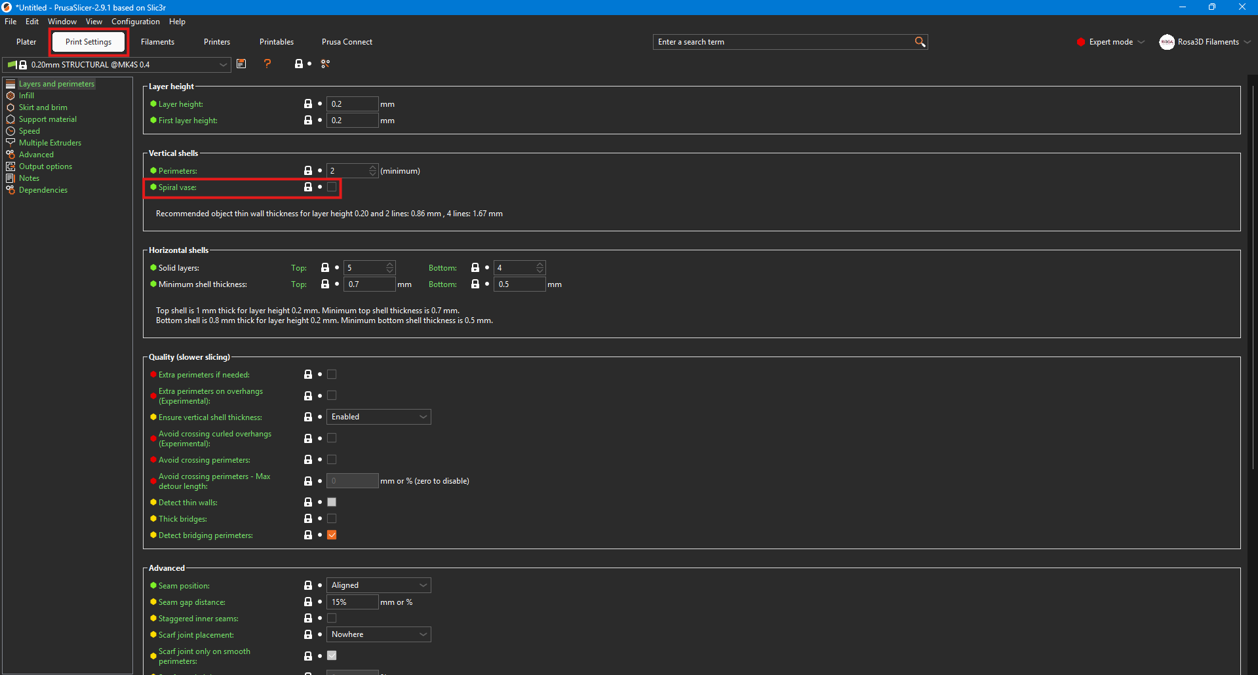The image size is (1258, 675).
Task: Click the Perimeters value stepper arrows
Action: pyautogui.click(x=373, y=170)
